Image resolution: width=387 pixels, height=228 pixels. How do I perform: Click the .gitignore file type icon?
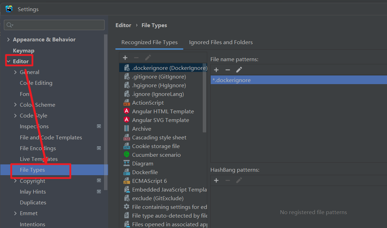(127, 76)
